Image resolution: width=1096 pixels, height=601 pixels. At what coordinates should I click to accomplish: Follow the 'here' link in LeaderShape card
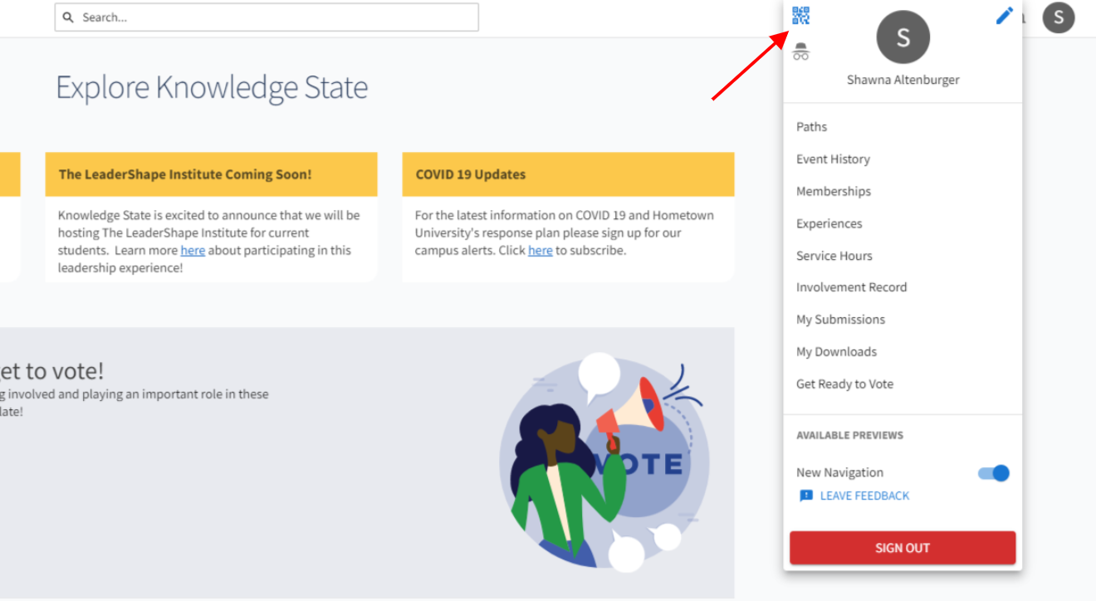[193, 251]
